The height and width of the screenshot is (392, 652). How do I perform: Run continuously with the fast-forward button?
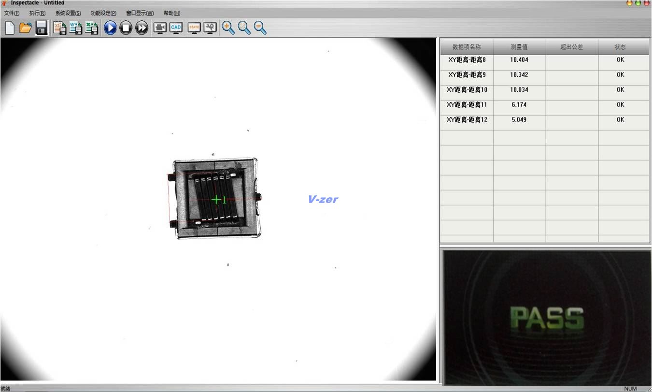coord(142,28)
